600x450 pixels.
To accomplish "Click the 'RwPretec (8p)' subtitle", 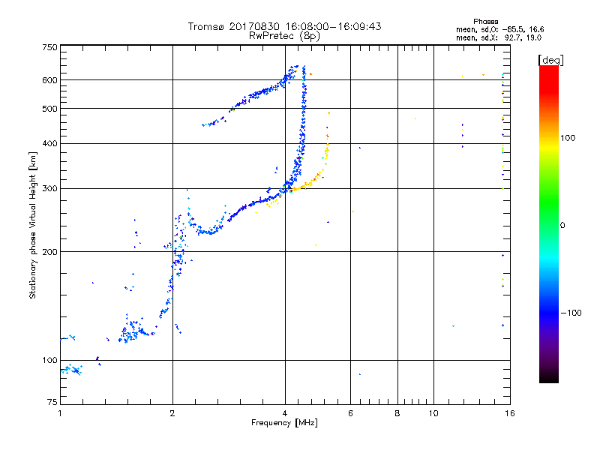I will [x=284, y=36].
